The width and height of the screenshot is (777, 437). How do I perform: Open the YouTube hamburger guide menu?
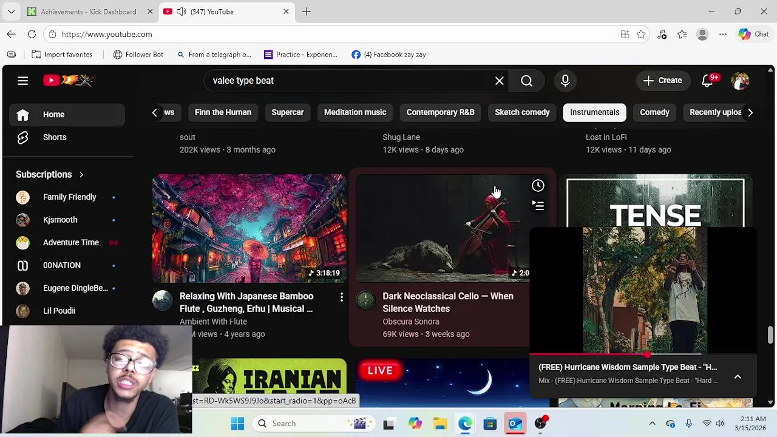(22, 80)
